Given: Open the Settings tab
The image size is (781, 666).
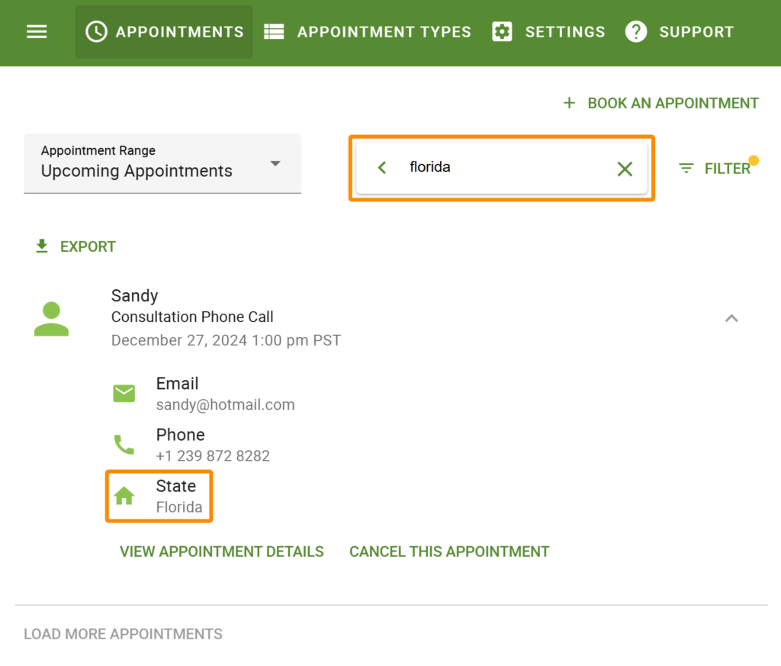Looking at the screenshot, I should pyautogui.click(x=548, y=32).
